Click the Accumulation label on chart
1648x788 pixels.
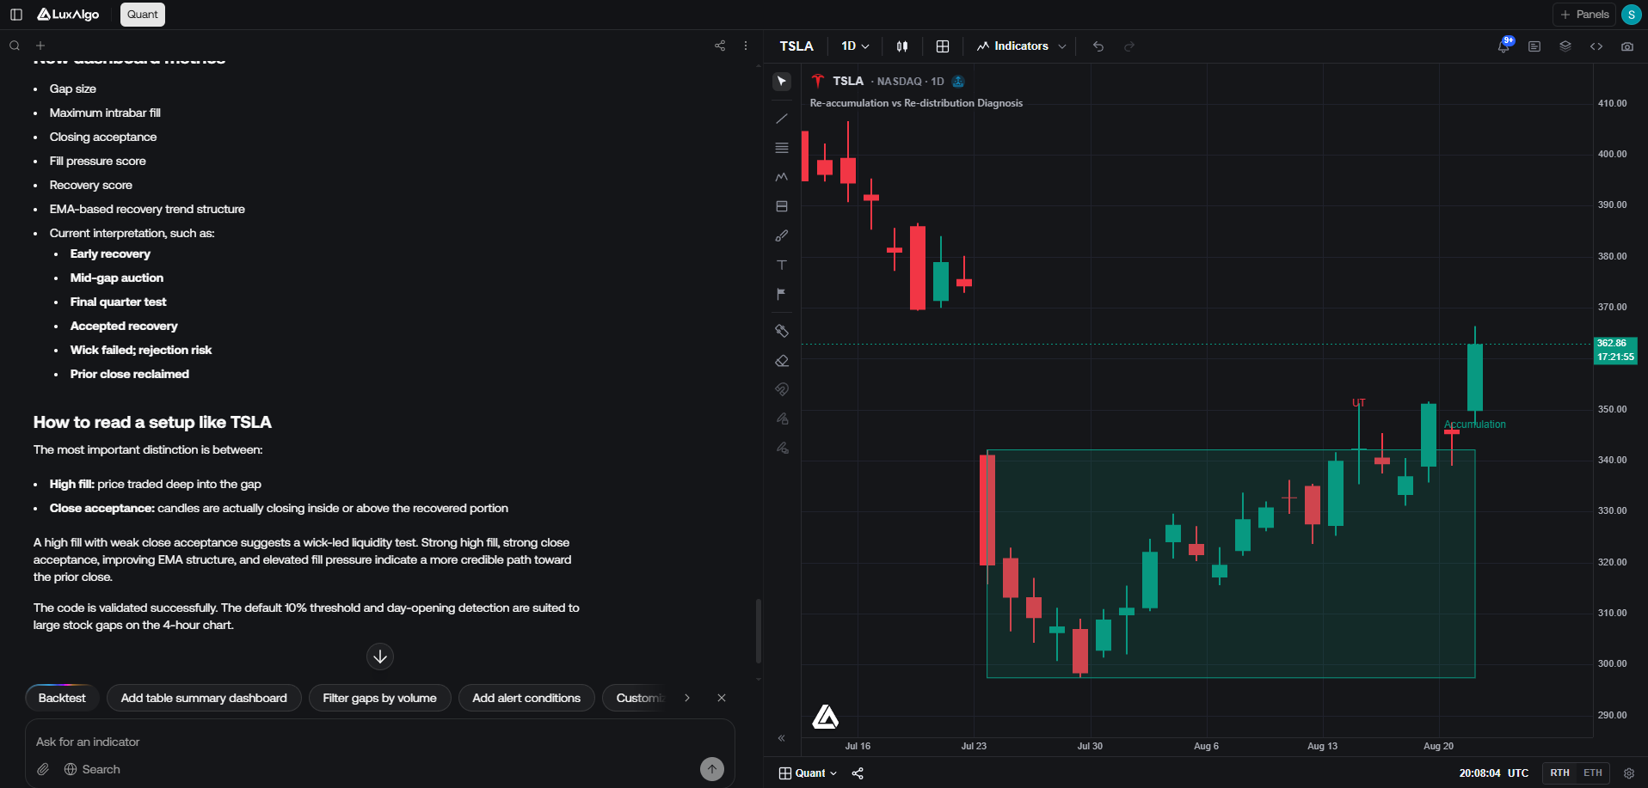point(1475,425)
